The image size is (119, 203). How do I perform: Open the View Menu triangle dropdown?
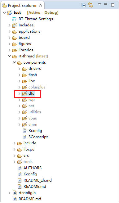click(x=99, y=4)
